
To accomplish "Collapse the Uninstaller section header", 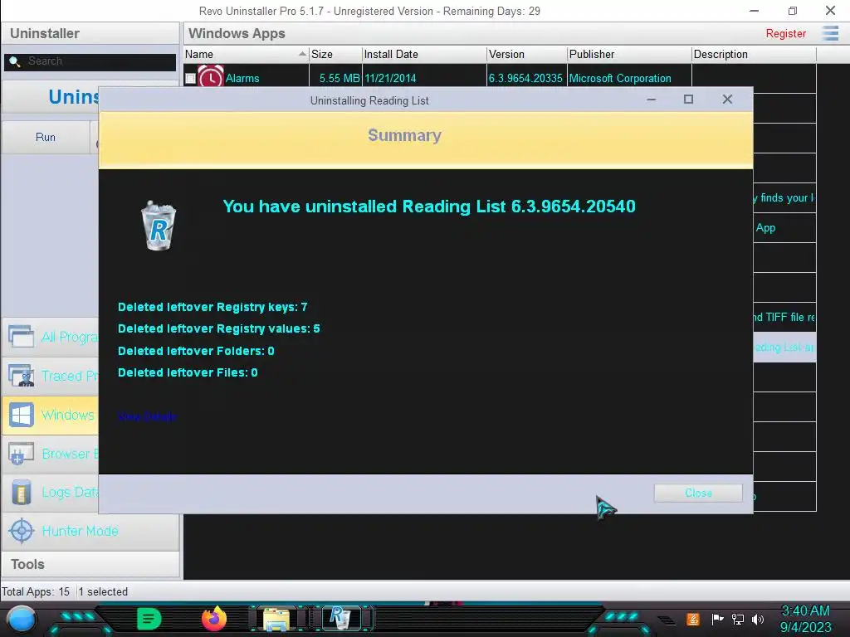I will pyautogui.click(x=90, y=33).
